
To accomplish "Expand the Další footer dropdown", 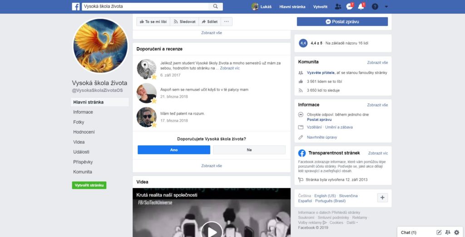I will pos(352,222).
